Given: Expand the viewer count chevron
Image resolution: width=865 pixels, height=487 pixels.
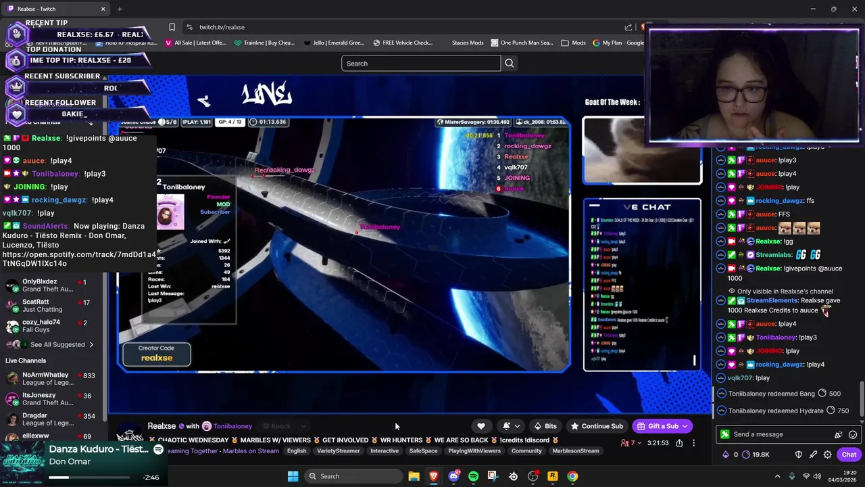Looking at the screenshot, I should coord(639,443).
